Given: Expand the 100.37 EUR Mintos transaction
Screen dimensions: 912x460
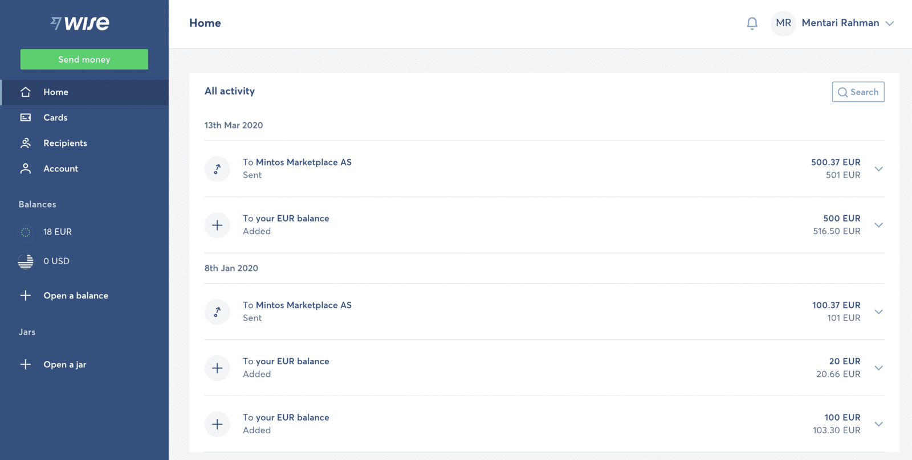Looking at the screenshot, I should point(878,312).
